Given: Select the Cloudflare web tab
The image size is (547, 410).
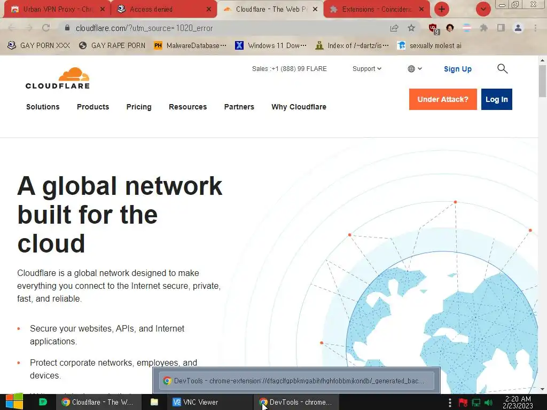Looking at the screenshot, I should [270, 10].
